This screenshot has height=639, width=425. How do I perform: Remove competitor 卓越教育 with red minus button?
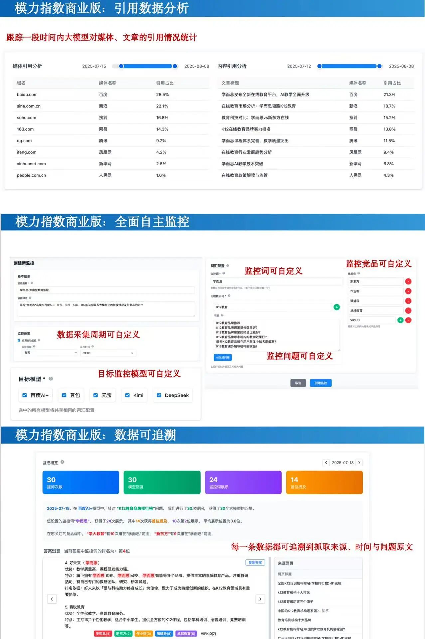click(x=408, y=311)
